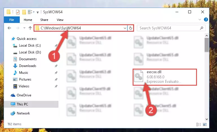
Task: Open Downloads in navigation pane
Action: point(28,66)
